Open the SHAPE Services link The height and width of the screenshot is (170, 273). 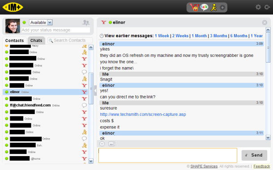(204, 166)
